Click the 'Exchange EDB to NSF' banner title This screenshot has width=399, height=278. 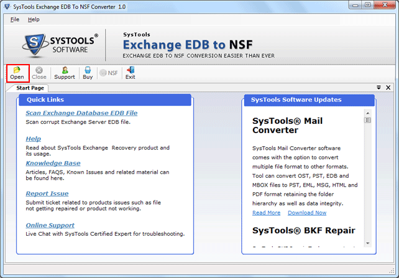(x=188, y=45)
